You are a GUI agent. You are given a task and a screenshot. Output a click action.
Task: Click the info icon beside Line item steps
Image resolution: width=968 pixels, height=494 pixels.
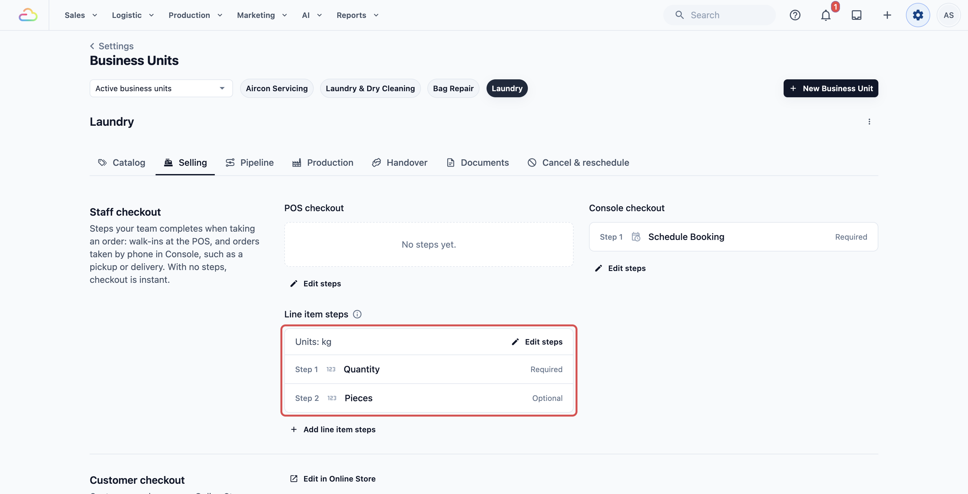pyautogui.click(x=357, y=315)
